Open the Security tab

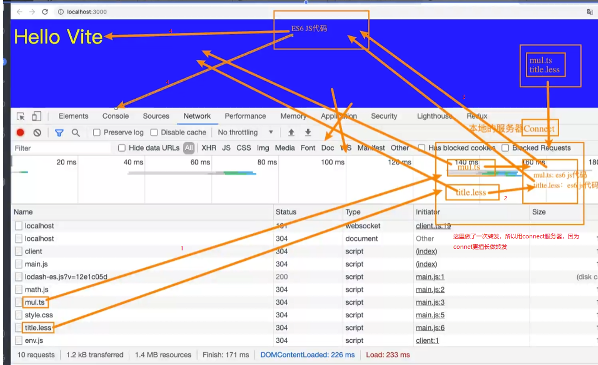click(x=384, y=116)
